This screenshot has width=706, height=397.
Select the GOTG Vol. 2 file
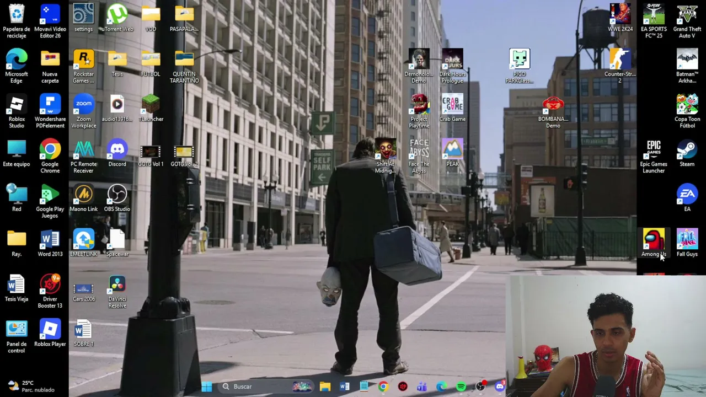tap(184, 156)
